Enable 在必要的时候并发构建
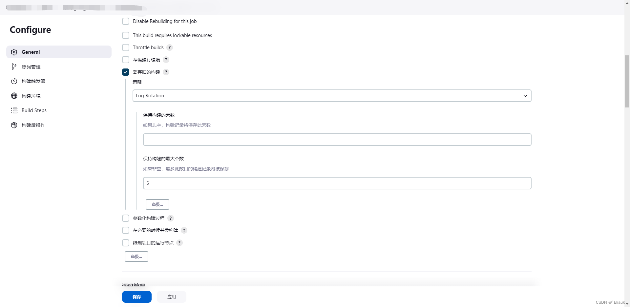This screenshot has width=630, height=307. coord(125,230)
